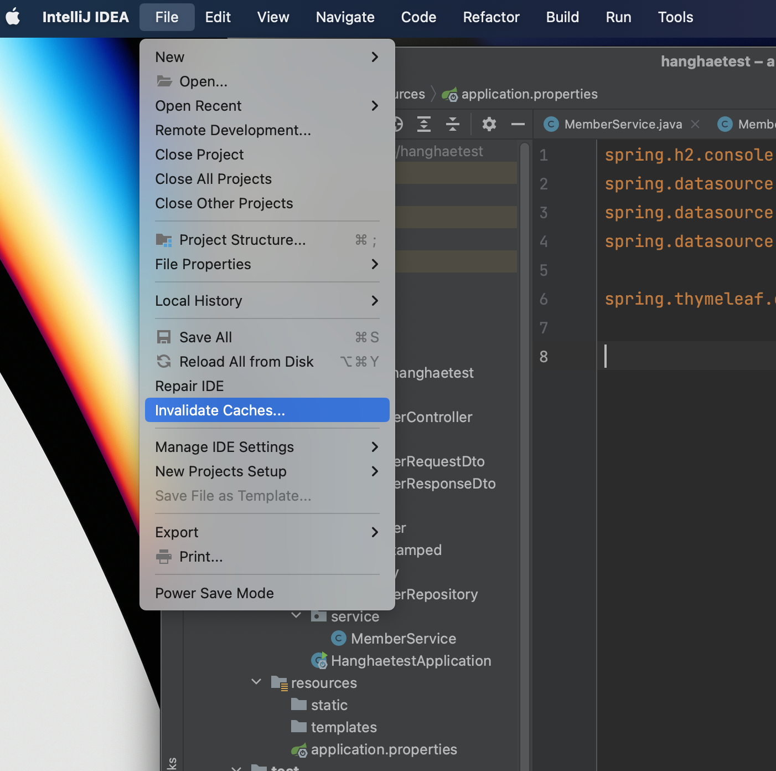Select Remote Development...
The width and height of the screenshot is (776, 771).
pos(267,130)
